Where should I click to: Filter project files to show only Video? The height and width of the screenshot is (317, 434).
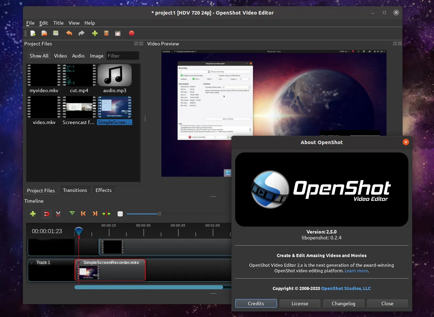tap(60, 55)
